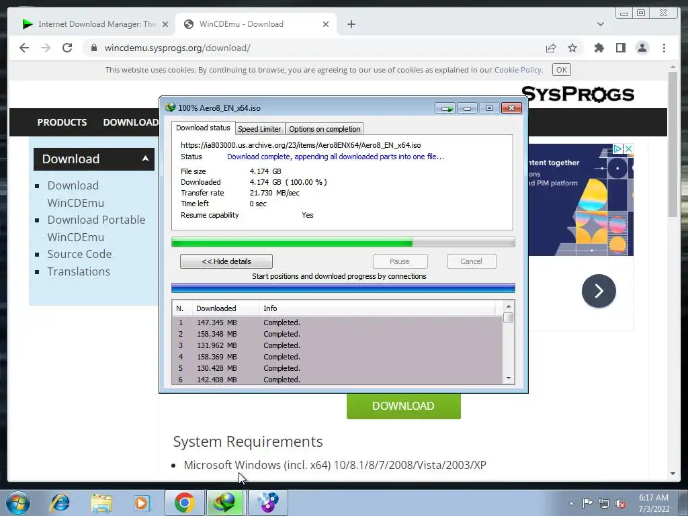
Task: Click the N. column header
Action: tap(181, 308)
